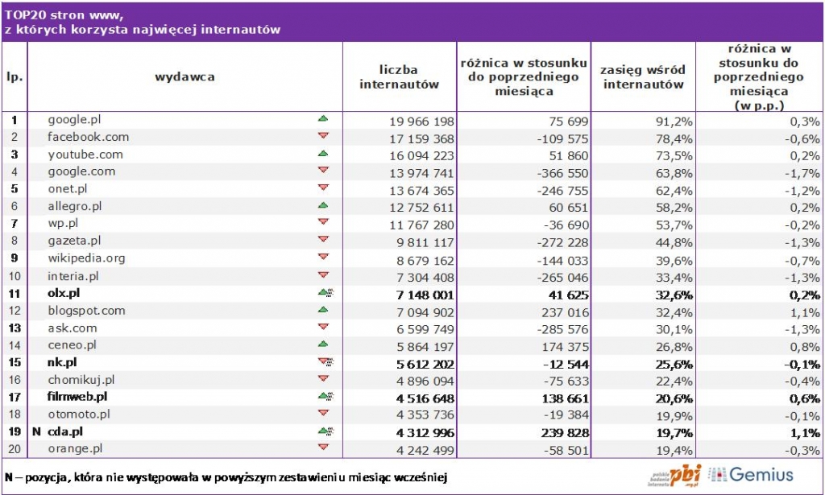Click the green up arrow beside allegro.pl

click(x=323, y=206)
